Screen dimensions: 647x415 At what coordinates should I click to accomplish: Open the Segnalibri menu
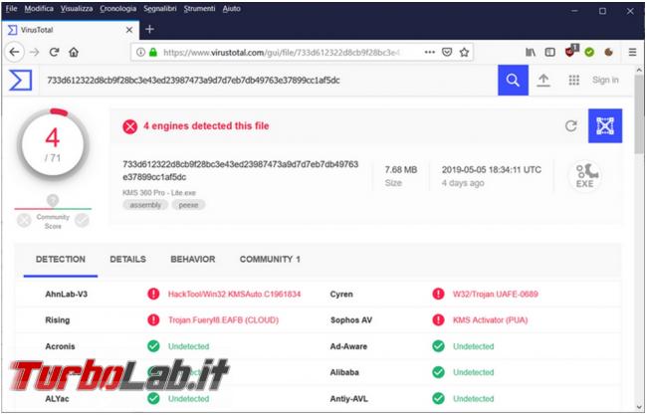point(160,8)
